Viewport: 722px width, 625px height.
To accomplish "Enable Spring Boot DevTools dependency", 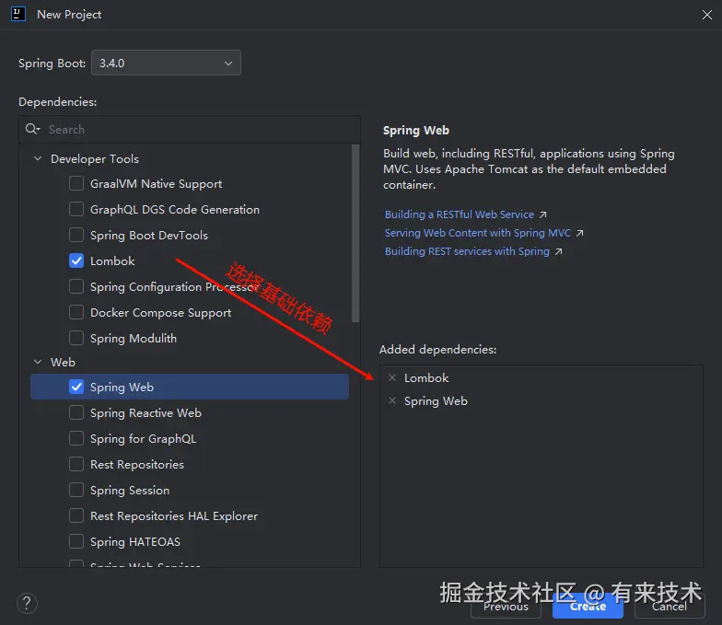I will tap(76, 235).
